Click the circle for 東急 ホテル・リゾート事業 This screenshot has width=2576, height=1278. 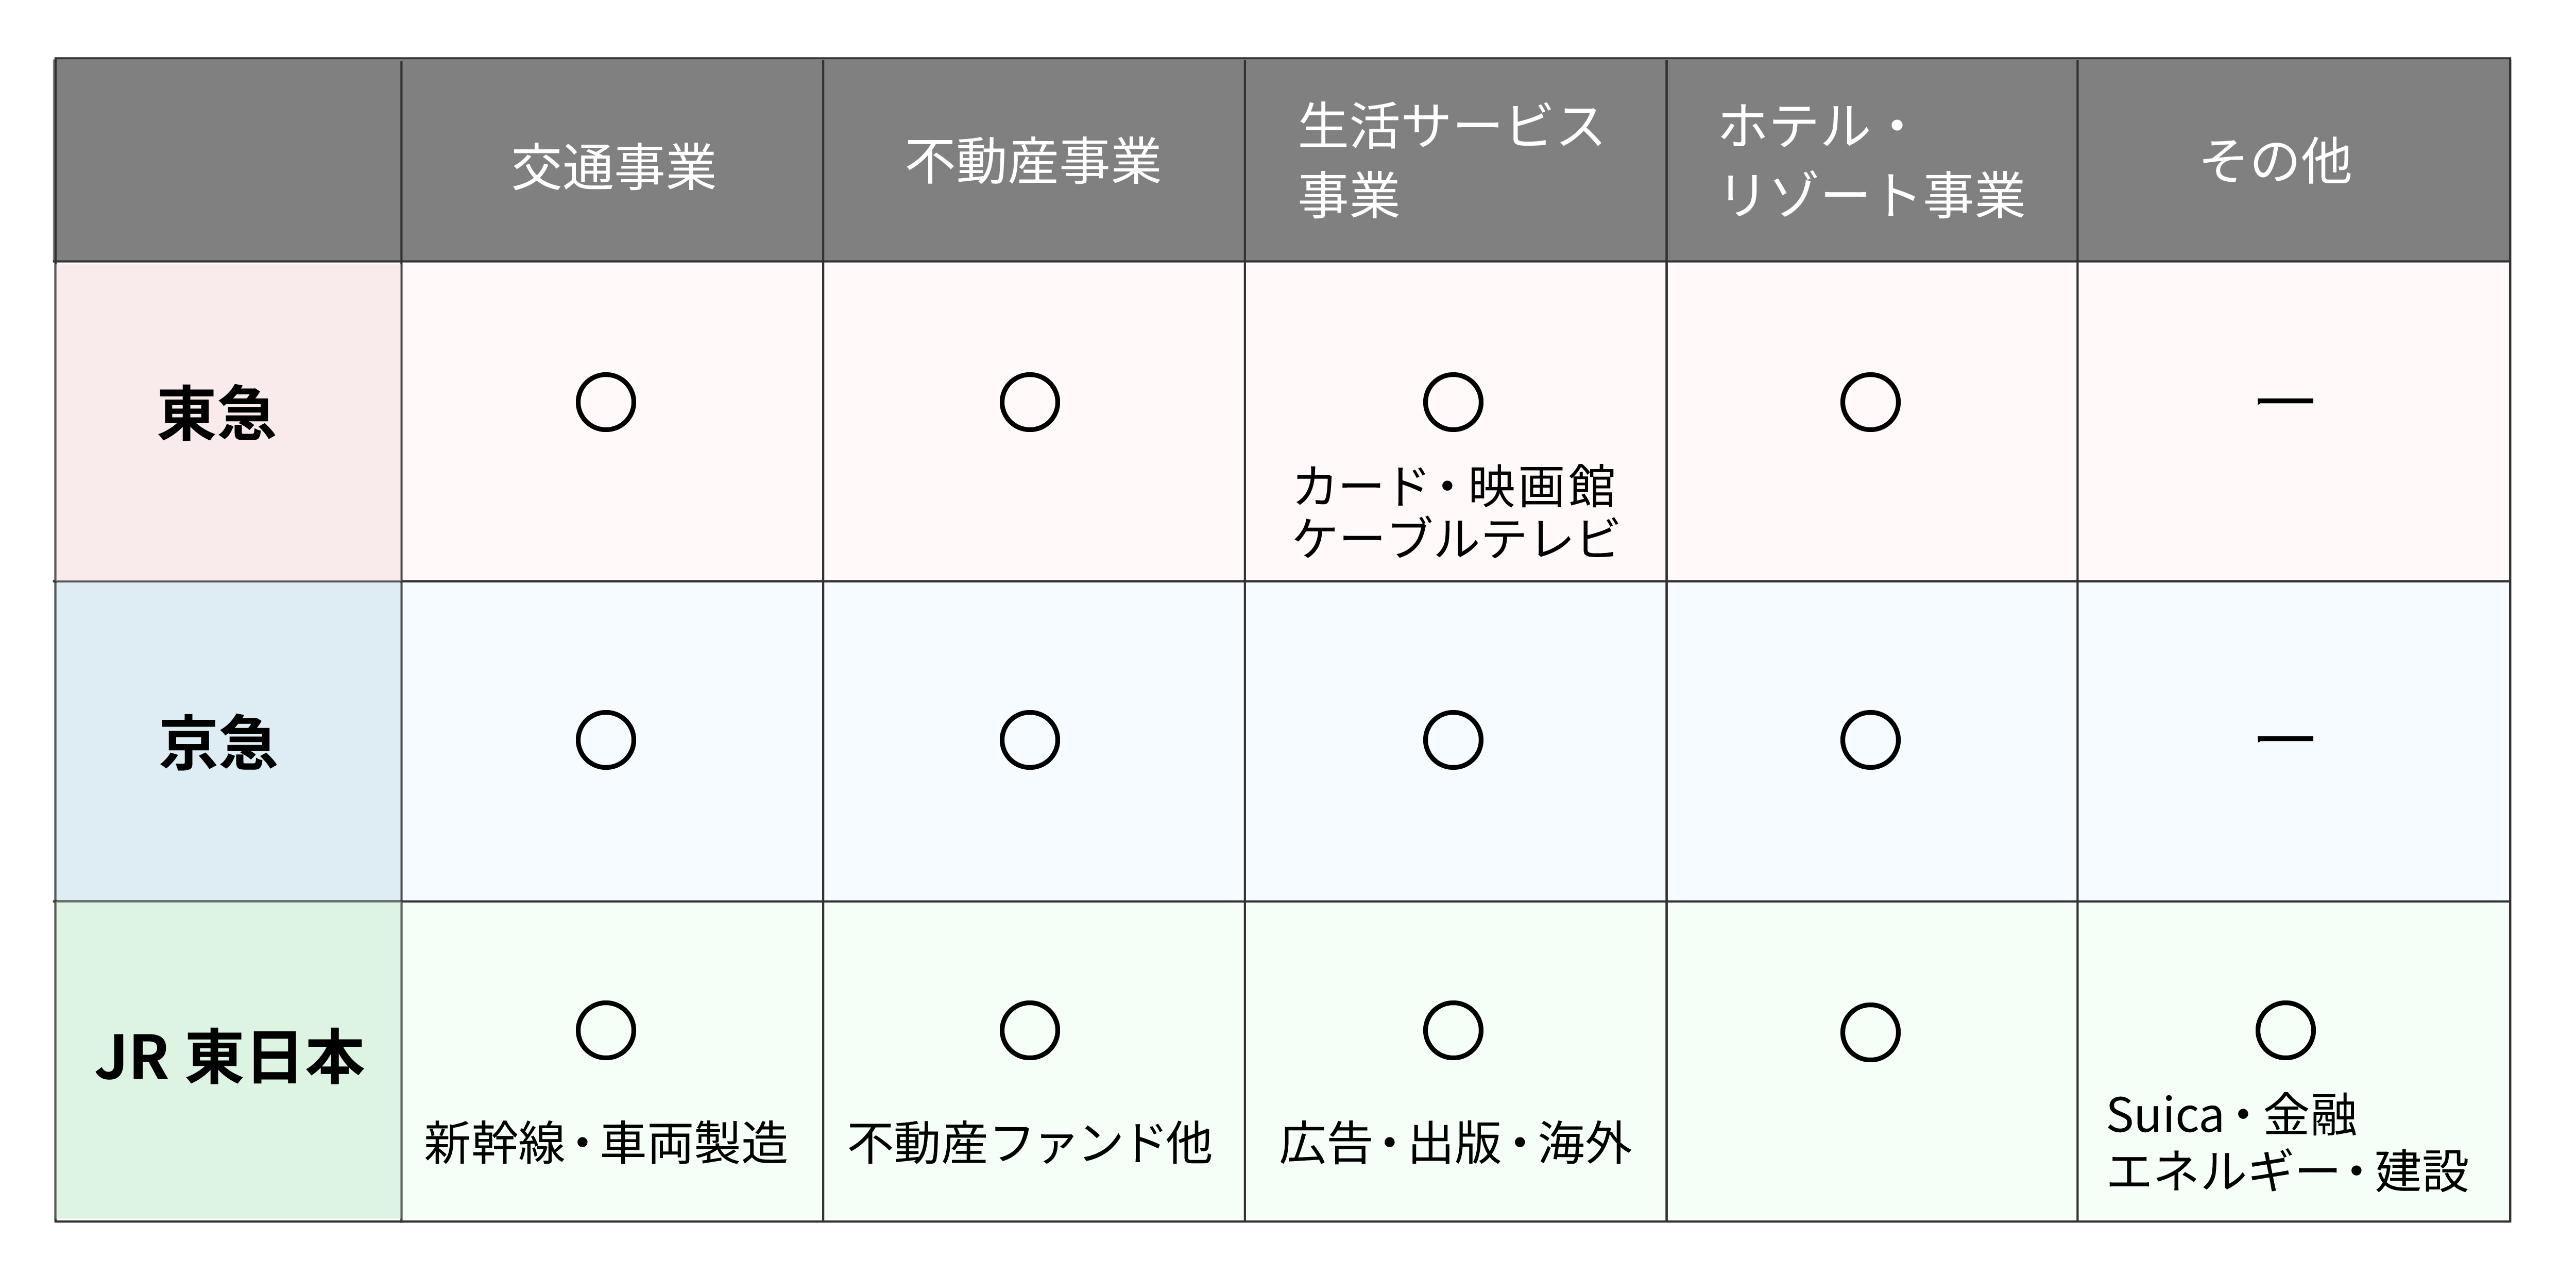point(1870,402)
